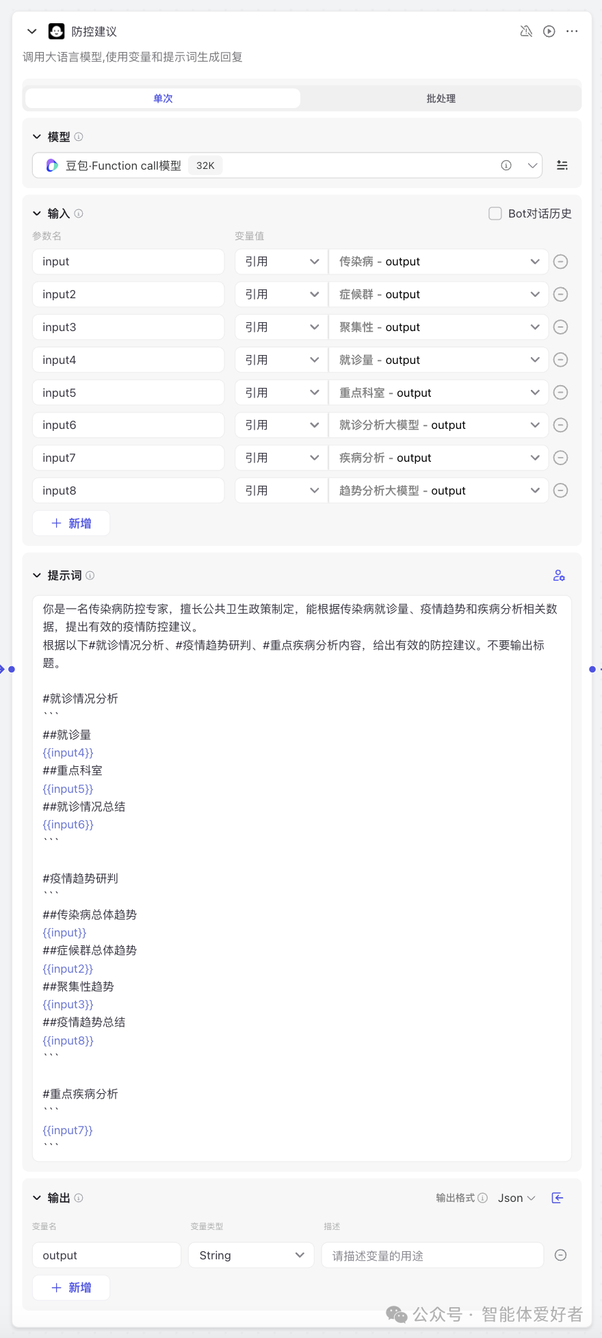602x1338 pixels.
Task: Switch to the 批处理 tab
Action: (x=441, y=99)
